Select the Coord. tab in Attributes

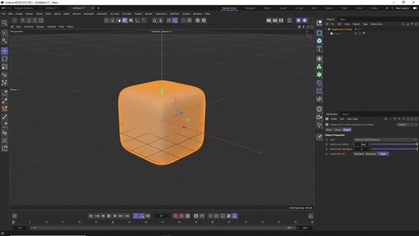(338, 130)
